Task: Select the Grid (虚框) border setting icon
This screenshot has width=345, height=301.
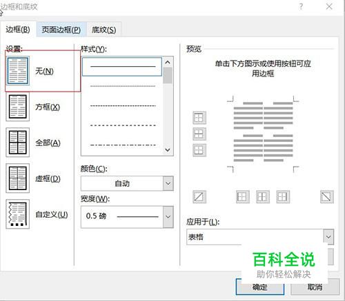Action: 18,178
